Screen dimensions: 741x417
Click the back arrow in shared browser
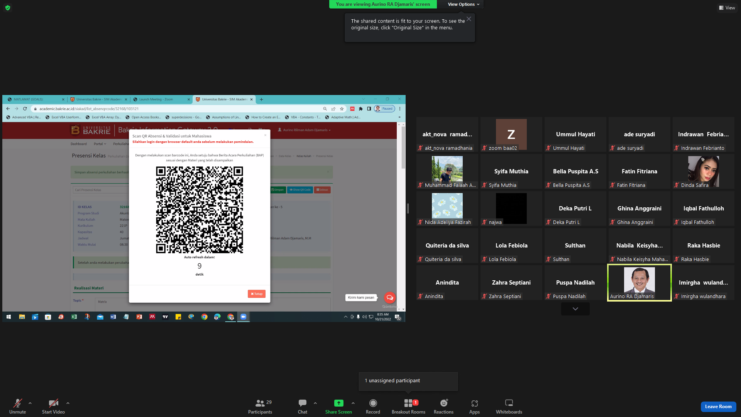pyautogui.click(x=8, y=109)
